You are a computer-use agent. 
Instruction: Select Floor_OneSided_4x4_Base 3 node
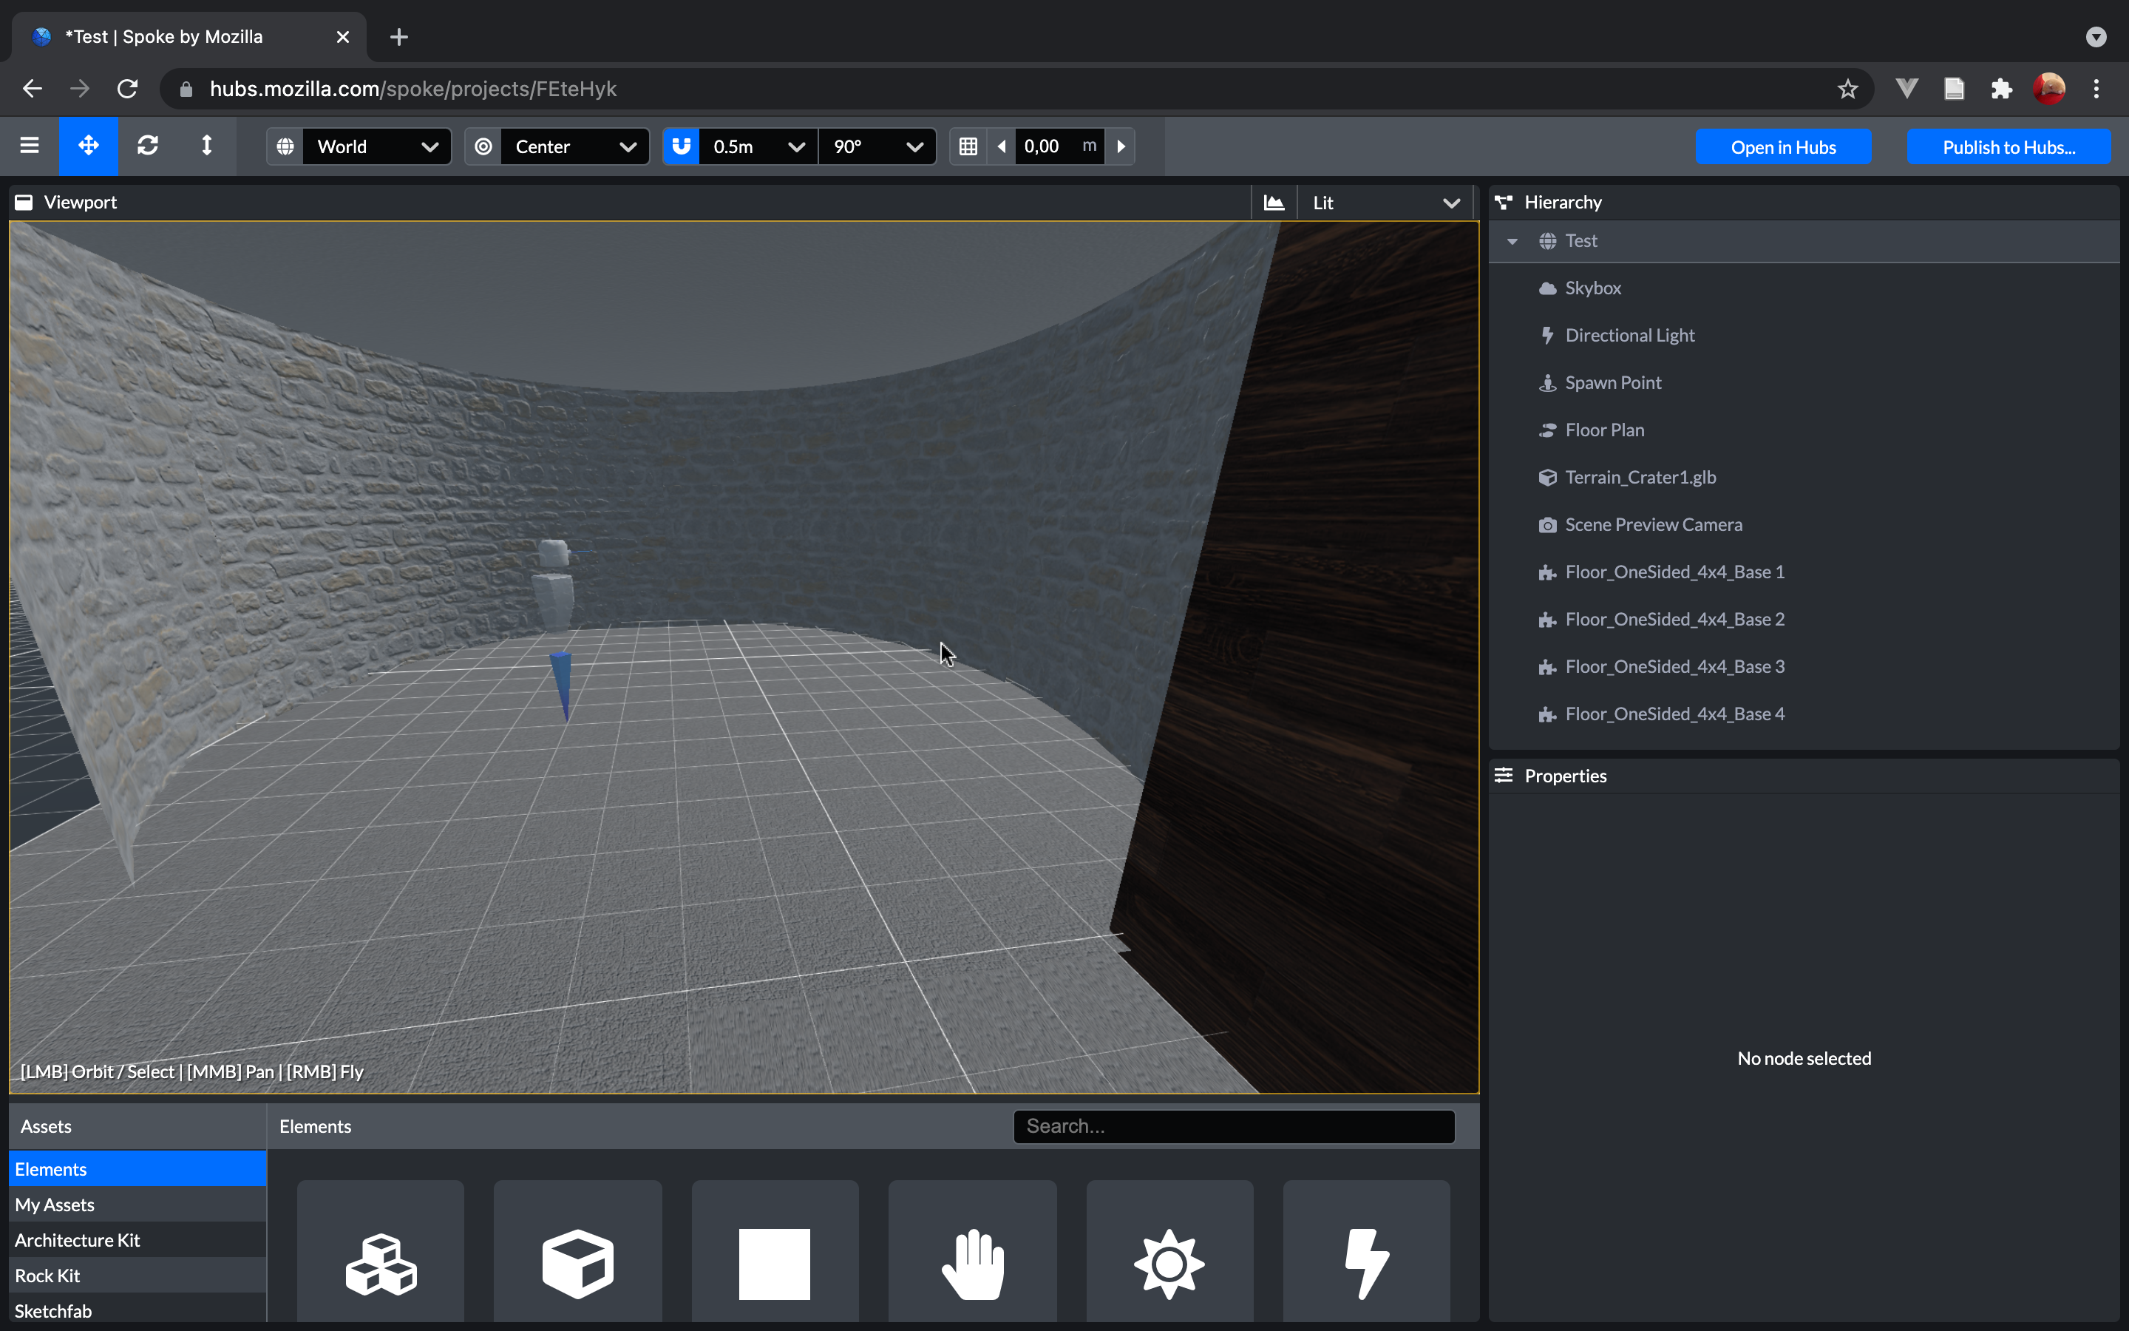[x=1804, y=666]
